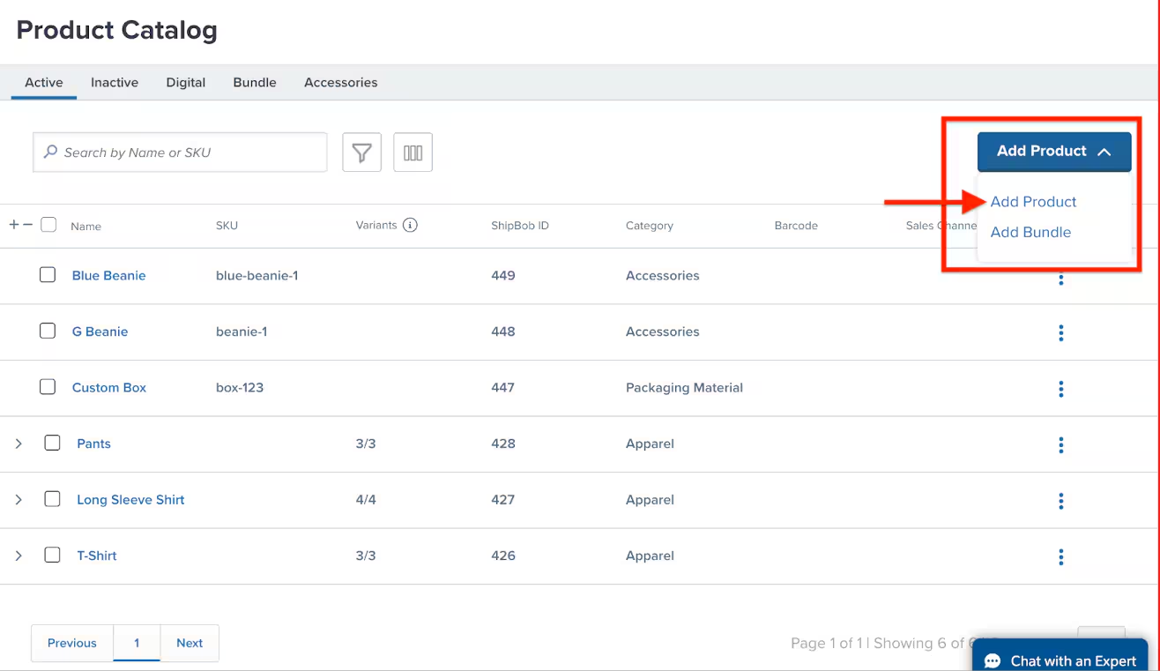Open the filter options icon
This screenshot has width=1160, height=671.
click(361, 152)
